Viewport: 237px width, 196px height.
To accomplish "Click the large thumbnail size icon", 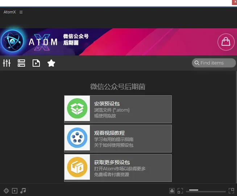I will tap(231, 191).
